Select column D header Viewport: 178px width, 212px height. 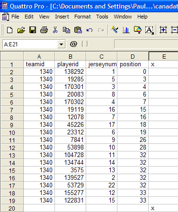[133, 56]
